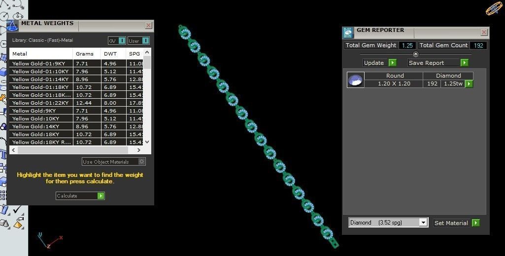Click the orange diamond shape toolbar icon
Image resolution: width=505 pixels, height=256 pixels.
tap(19, 224)
